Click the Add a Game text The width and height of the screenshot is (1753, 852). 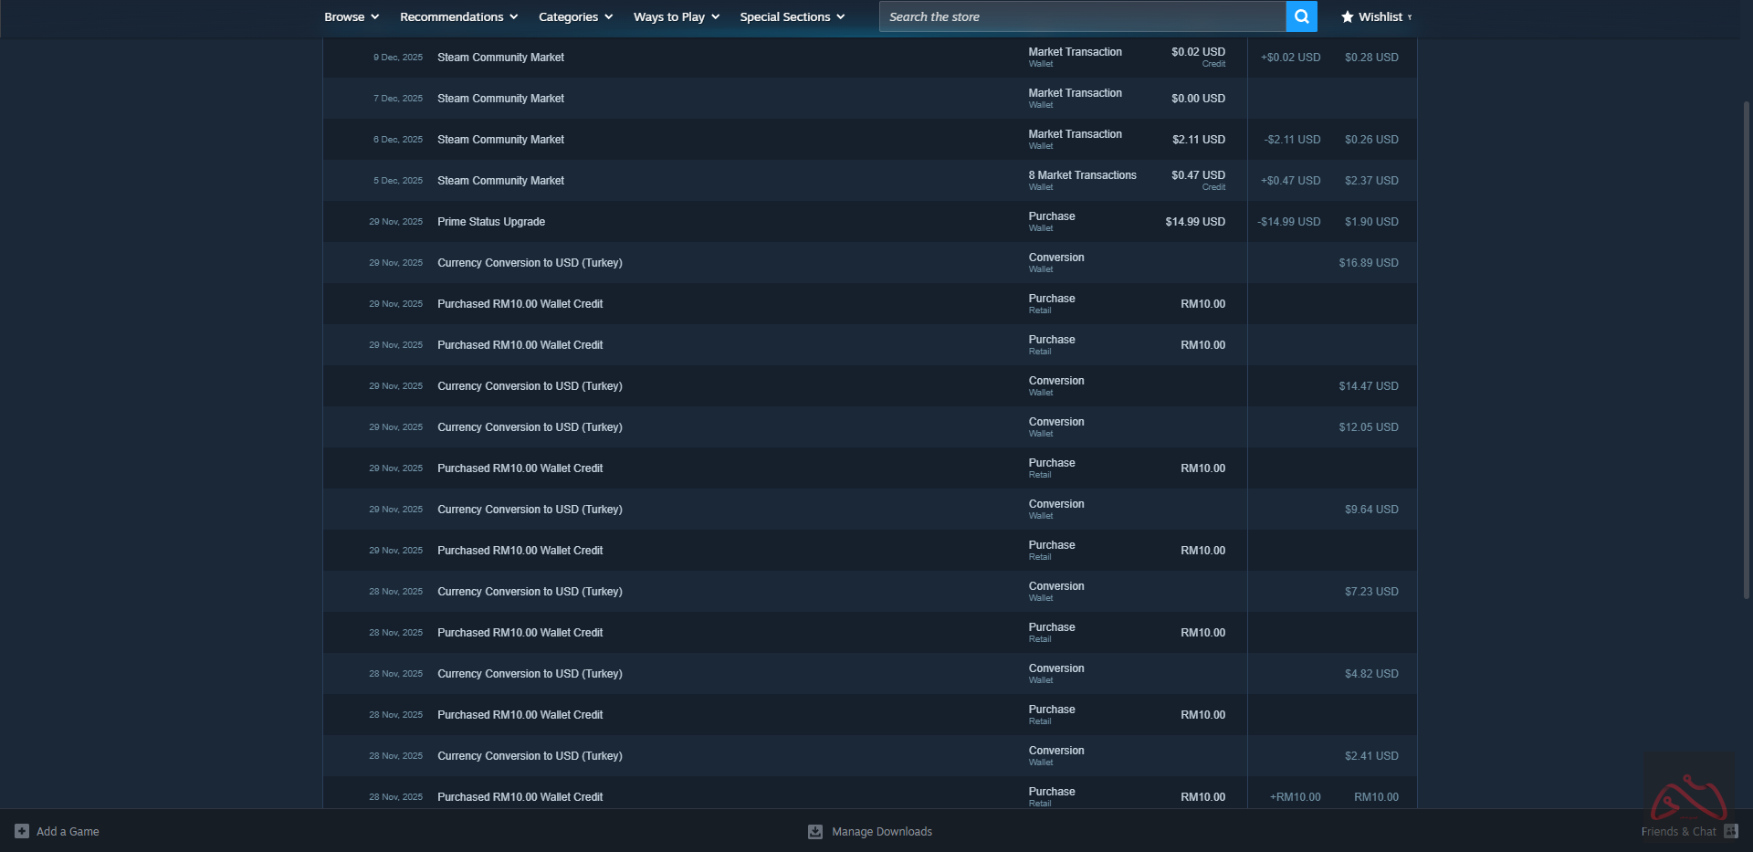click(68, 831)
